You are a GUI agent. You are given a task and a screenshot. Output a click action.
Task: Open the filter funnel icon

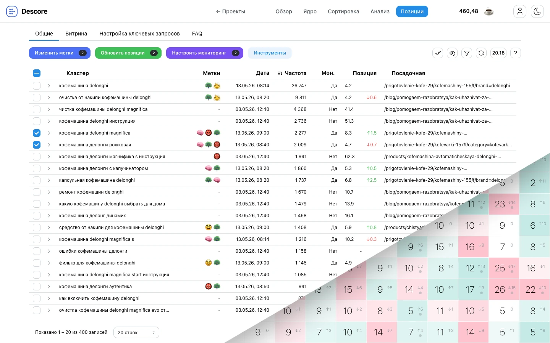467,53
